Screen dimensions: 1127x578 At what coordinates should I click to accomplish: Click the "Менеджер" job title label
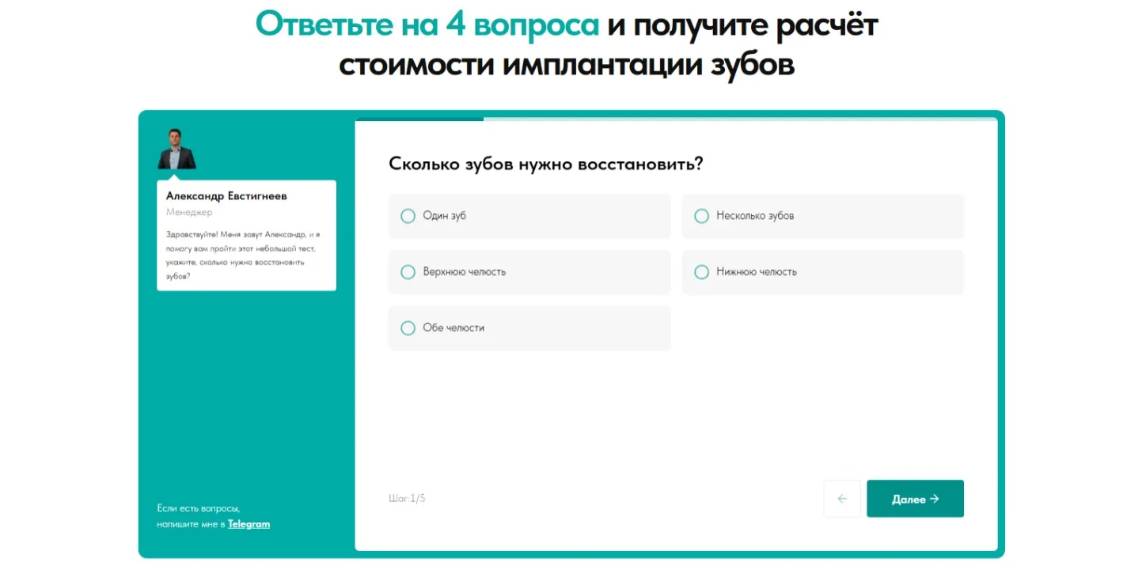coord(189,213)
